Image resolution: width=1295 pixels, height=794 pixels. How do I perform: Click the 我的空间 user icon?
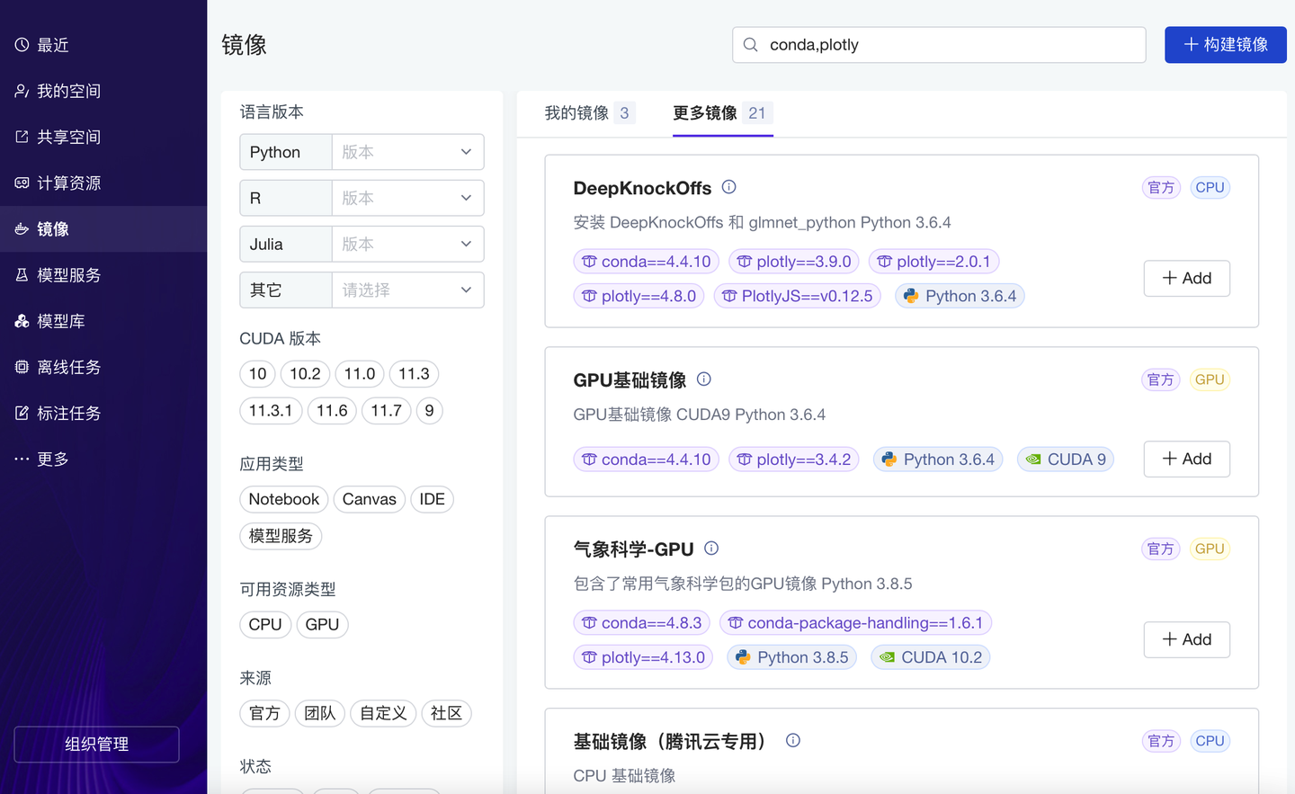(22, 91)
